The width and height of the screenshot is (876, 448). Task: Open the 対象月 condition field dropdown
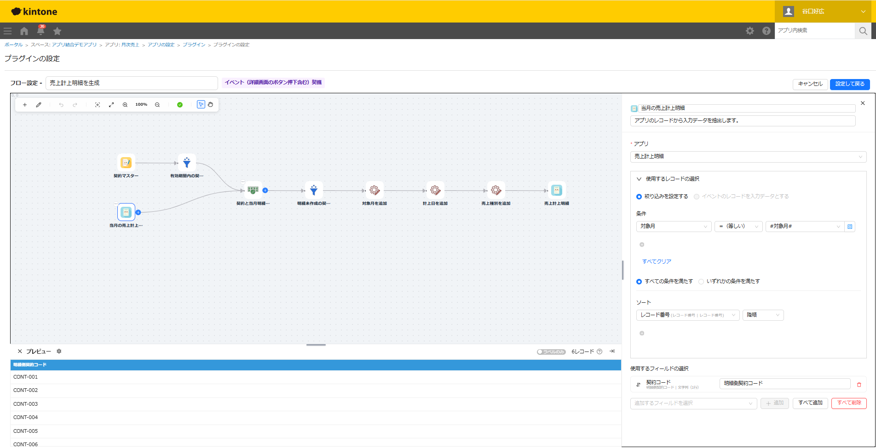(674, 226)
